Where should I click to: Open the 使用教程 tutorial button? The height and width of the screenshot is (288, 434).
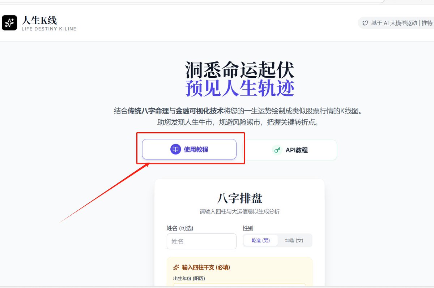point(189,149)
